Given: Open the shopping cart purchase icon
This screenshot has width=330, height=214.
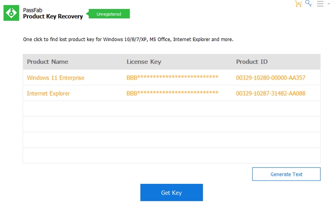Looking at the screenshot, I should 298,4.
